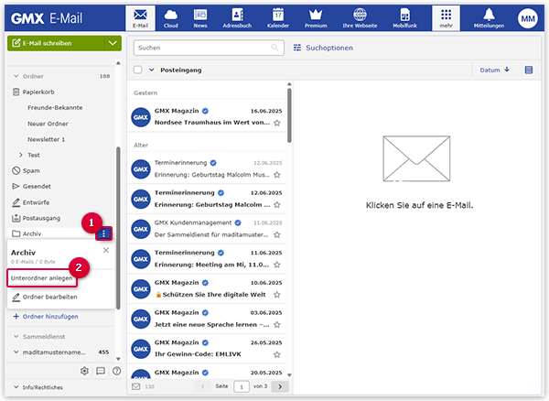Open the feedback chat icon
Viewport: 549px width, 401px height.
101,371
